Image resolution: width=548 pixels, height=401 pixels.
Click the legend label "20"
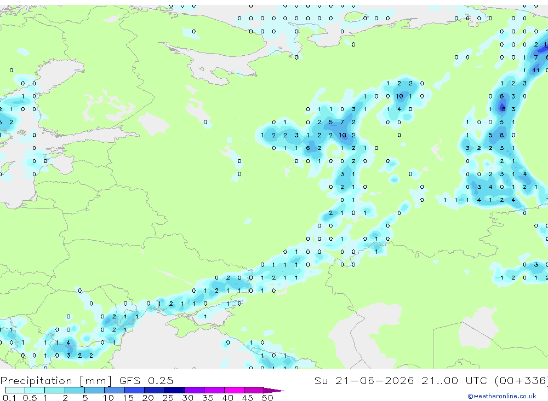pos(148,398)
